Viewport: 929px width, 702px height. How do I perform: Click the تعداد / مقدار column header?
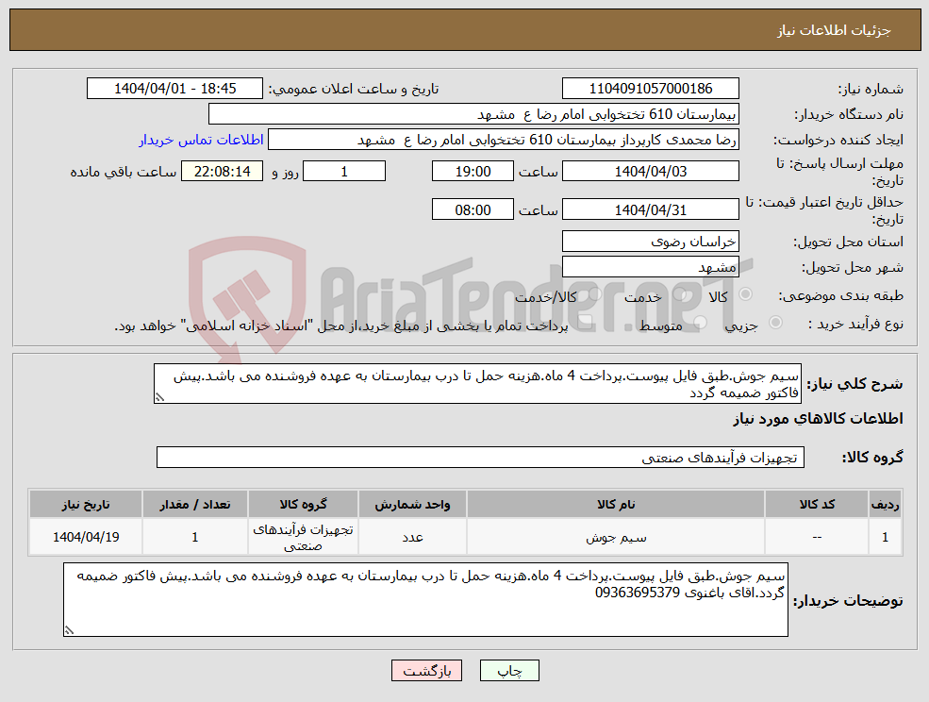point(195,505)
